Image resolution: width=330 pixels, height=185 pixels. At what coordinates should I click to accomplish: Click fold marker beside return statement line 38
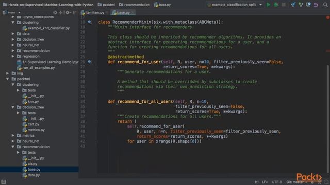point(96,121)
